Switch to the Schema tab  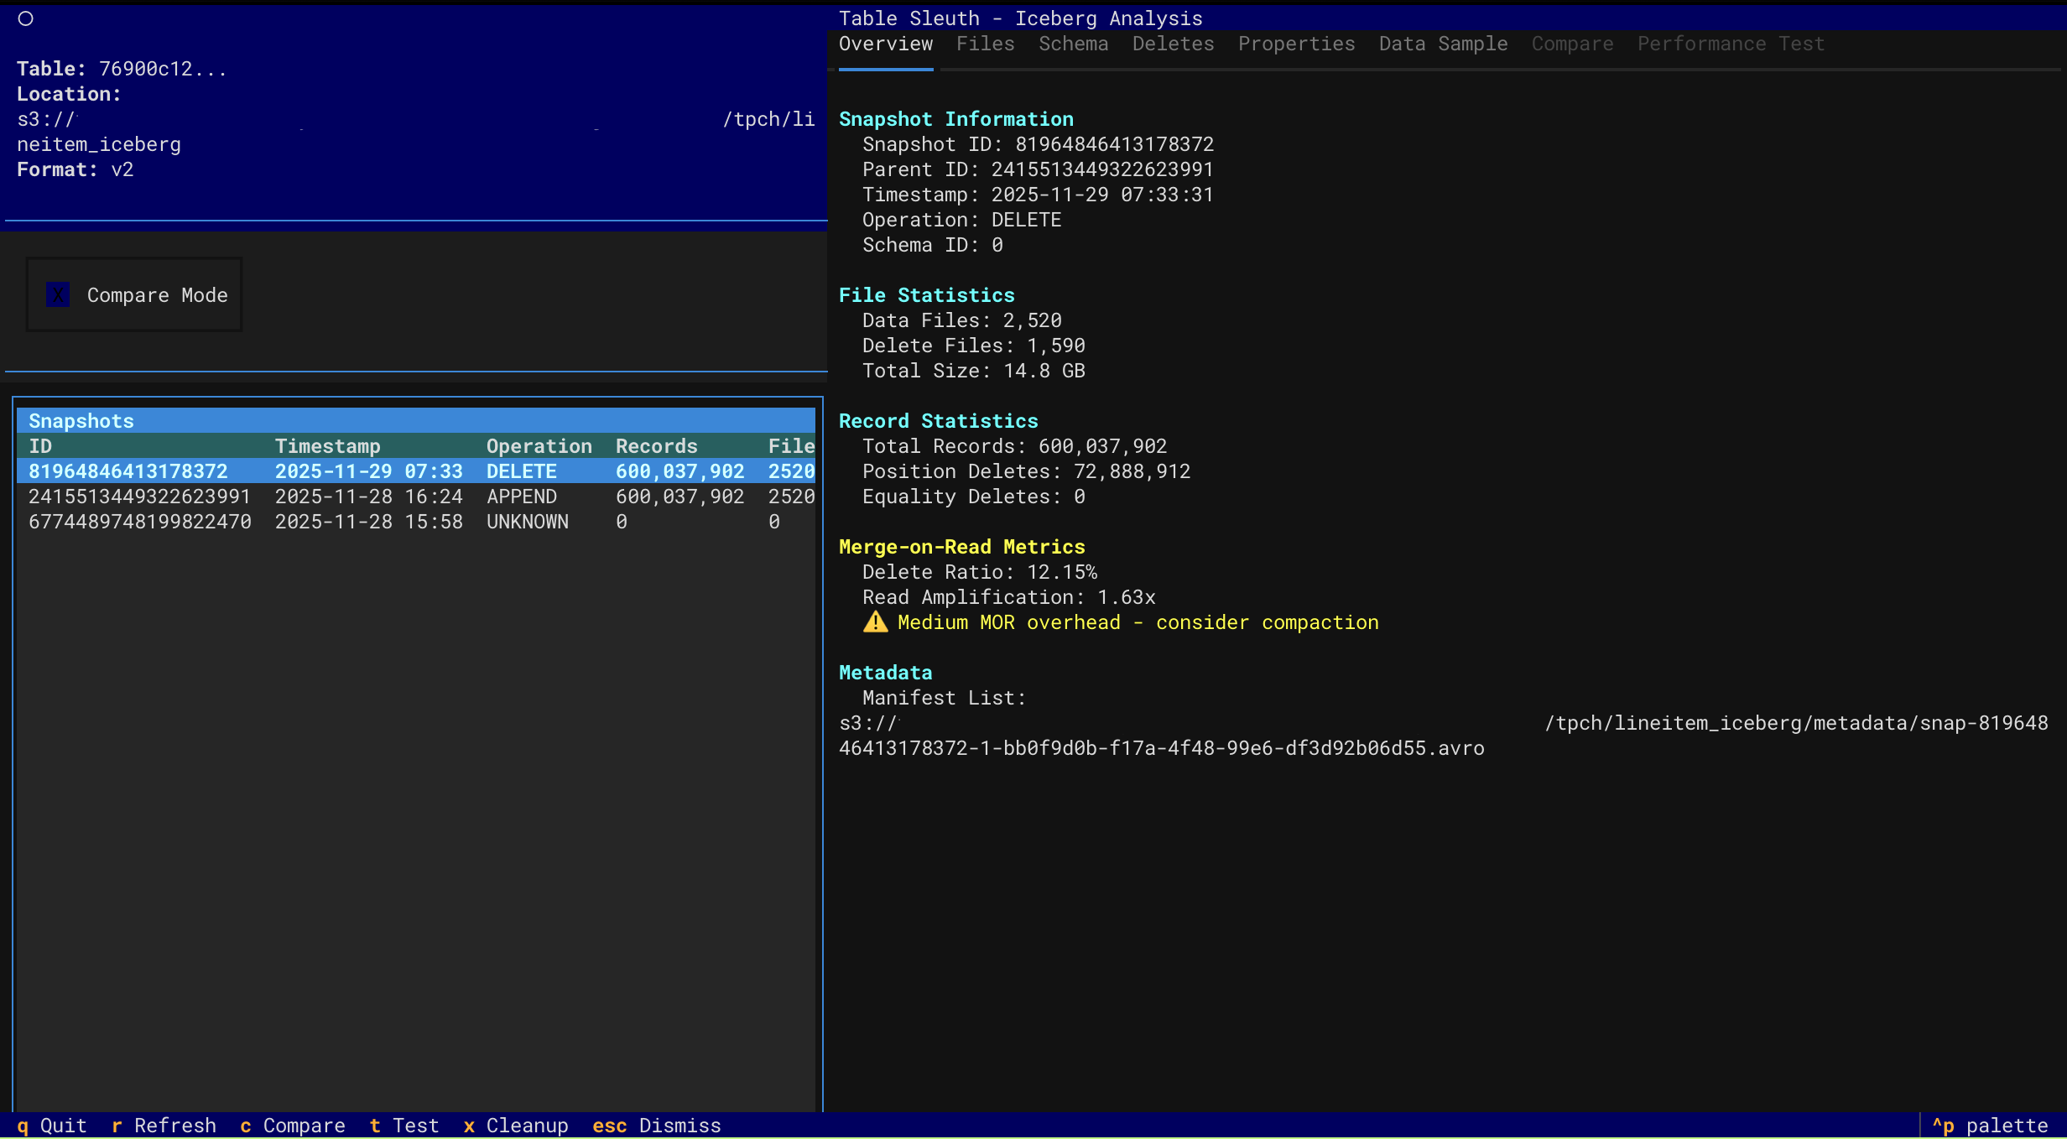point(1073,44)
